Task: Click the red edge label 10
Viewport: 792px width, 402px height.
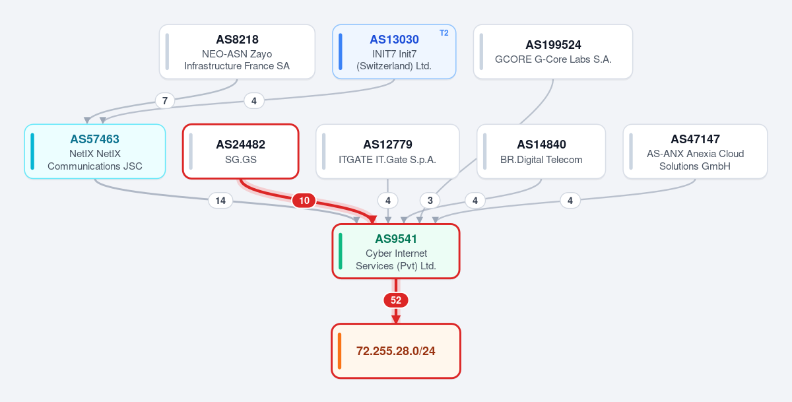Action: tap(304, 201)
